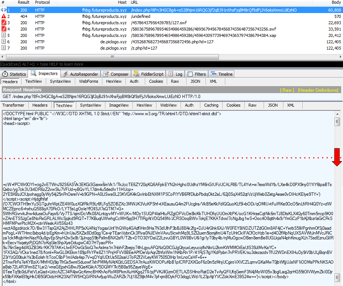Open the Caching tab
This screenshot has height=286, width=343.
[x=211, y=105]
